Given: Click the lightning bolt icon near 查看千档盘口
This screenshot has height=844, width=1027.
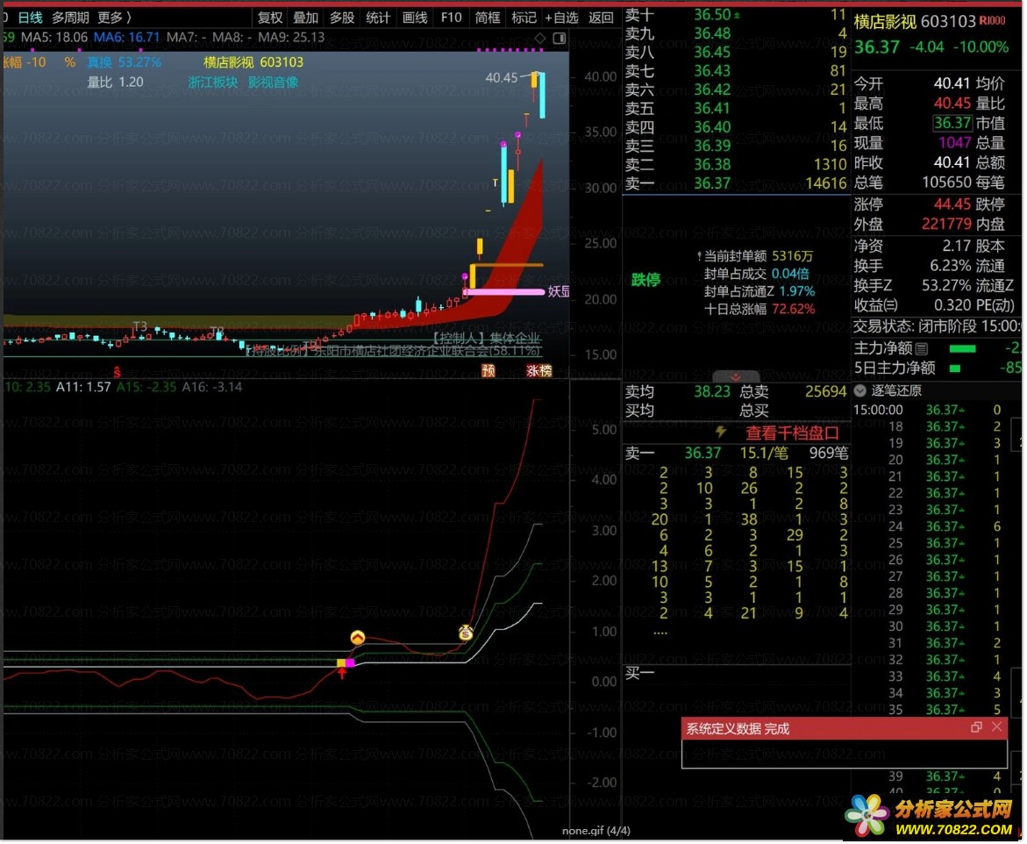Looking at the screenshot, I should pyautogui.click(x=721, y=432).
